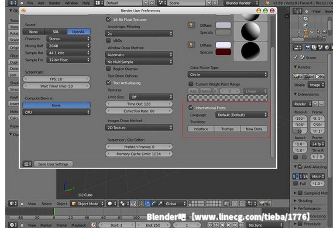Click the pin icon next to Scene
Screen dimensions: 333x228
pos(296,57)
